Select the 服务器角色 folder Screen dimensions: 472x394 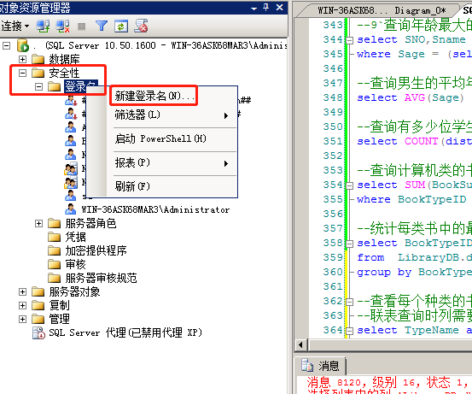(90, 223)
